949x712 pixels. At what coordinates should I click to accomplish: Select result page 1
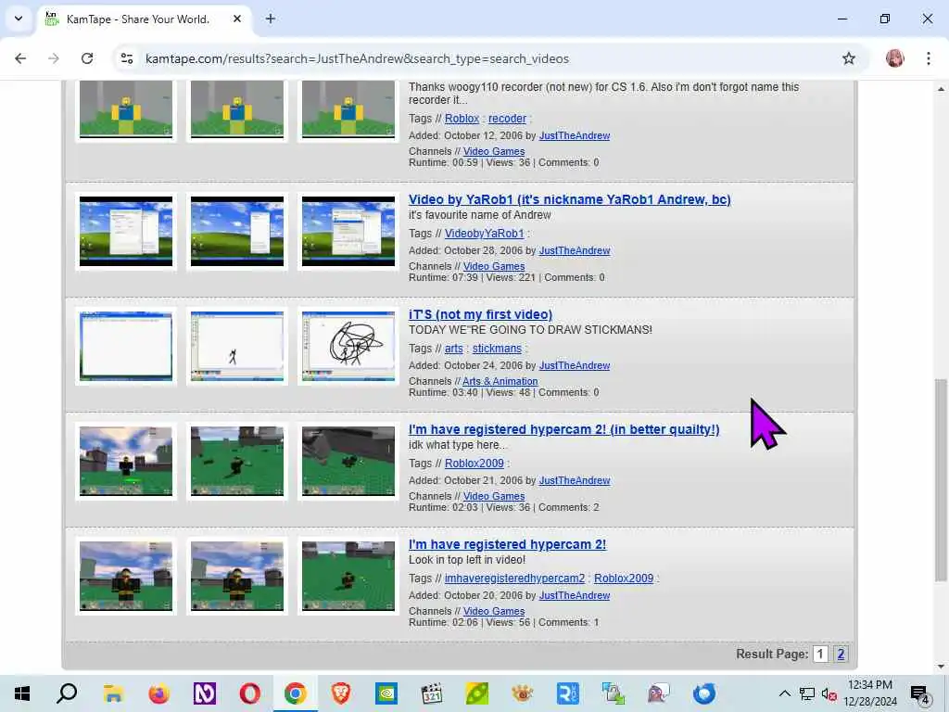[820, 654]
